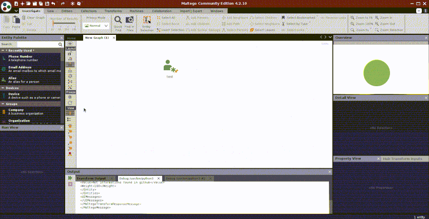Click the redo arrow in title bar
This screenshot has height=219, width=429.
pos(63,4)
